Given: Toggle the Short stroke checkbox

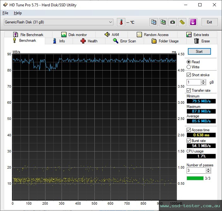Looking at the screenshot, I should coord(189,75).
